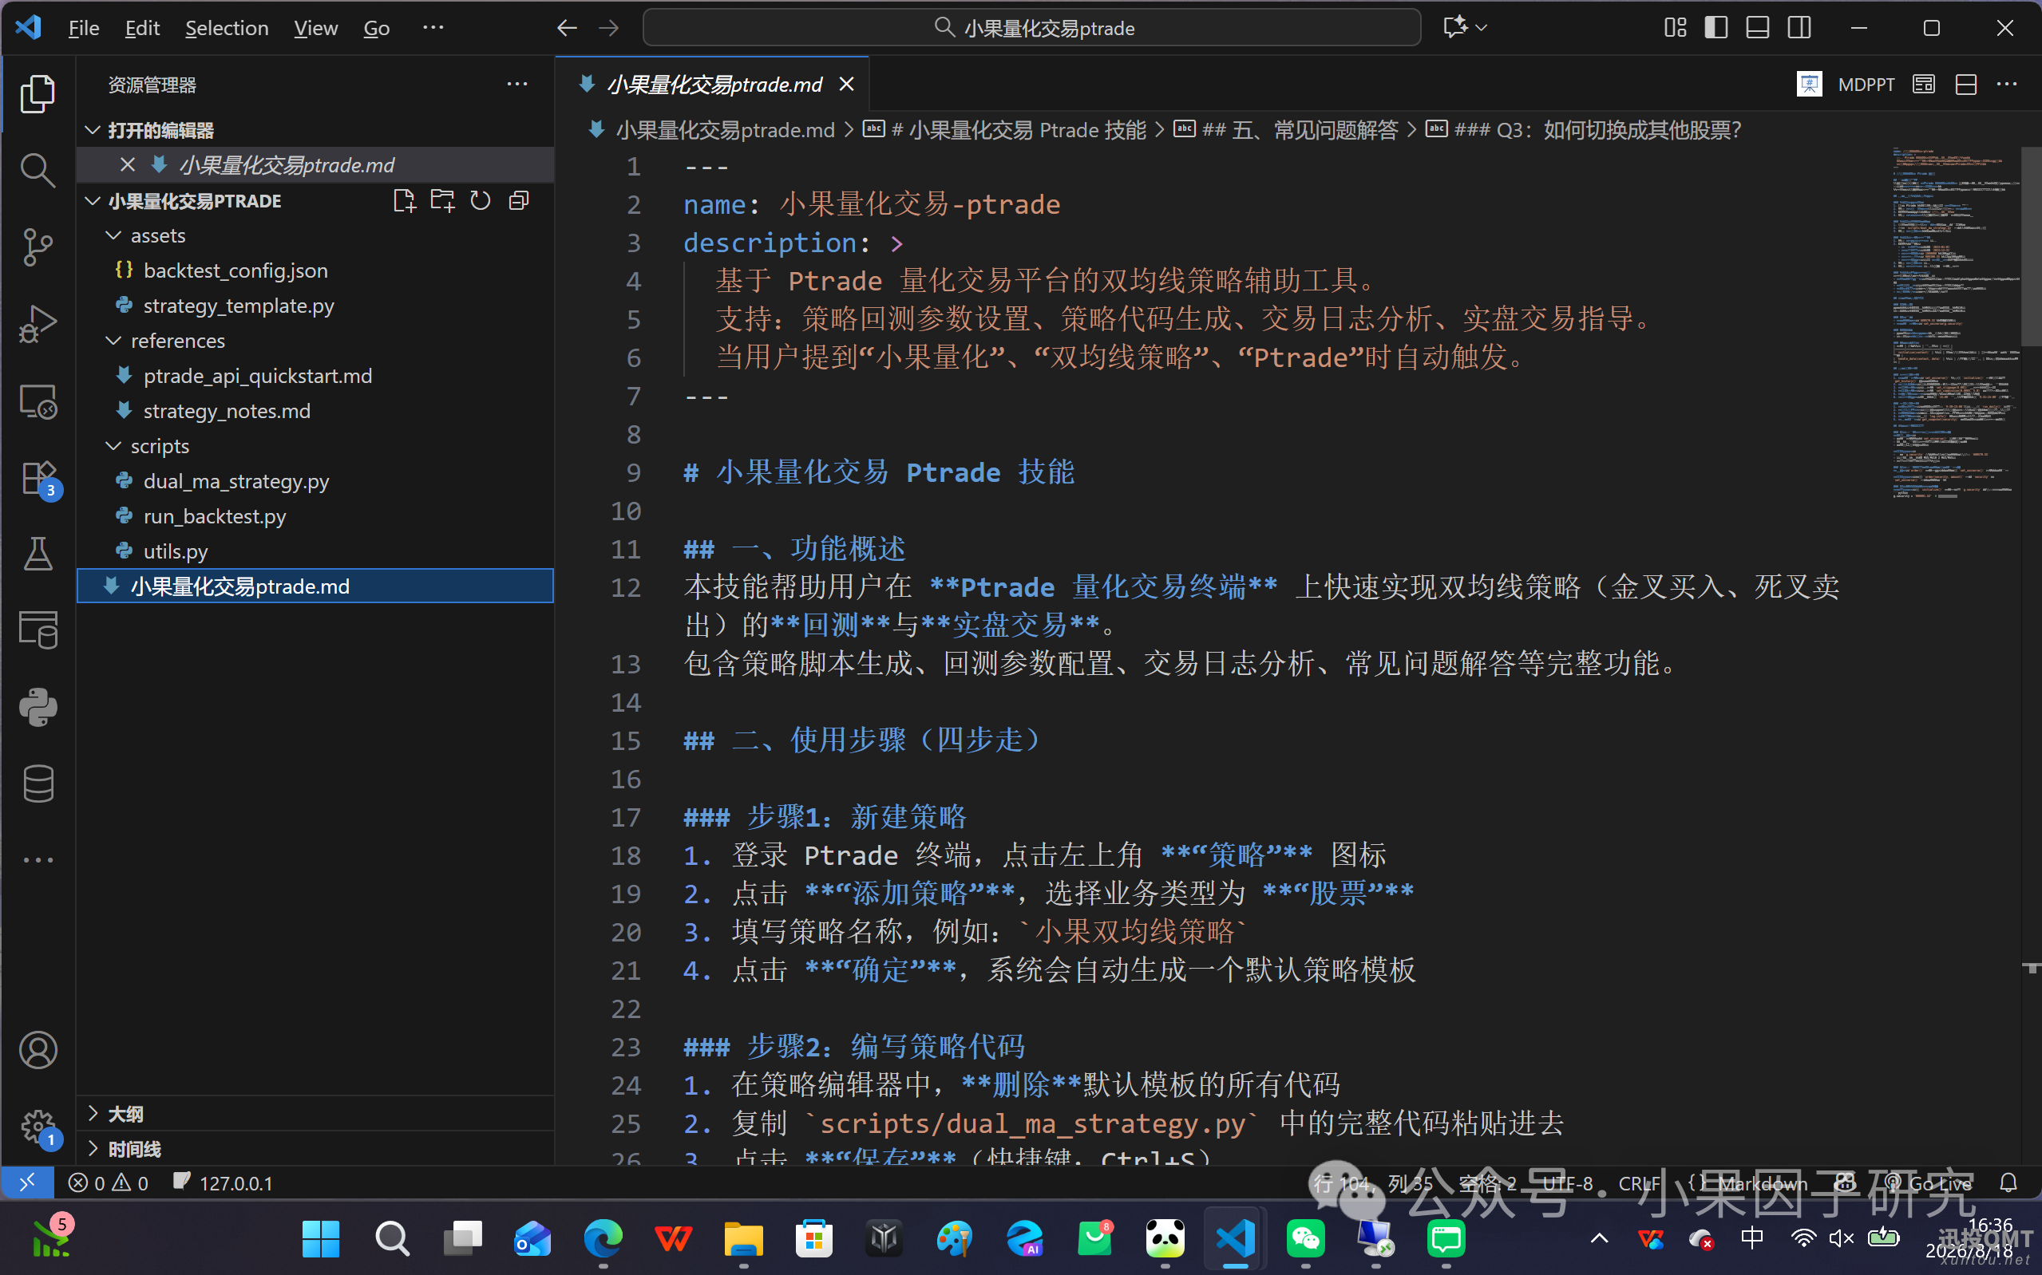Screen dimensions: 2042x1275
Task: Close 小果量化交易ptrade.md in open editors list
Action: [x=128, y=164]
